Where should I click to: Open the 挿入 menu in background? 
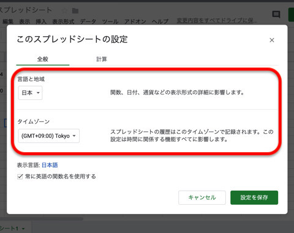41,21
